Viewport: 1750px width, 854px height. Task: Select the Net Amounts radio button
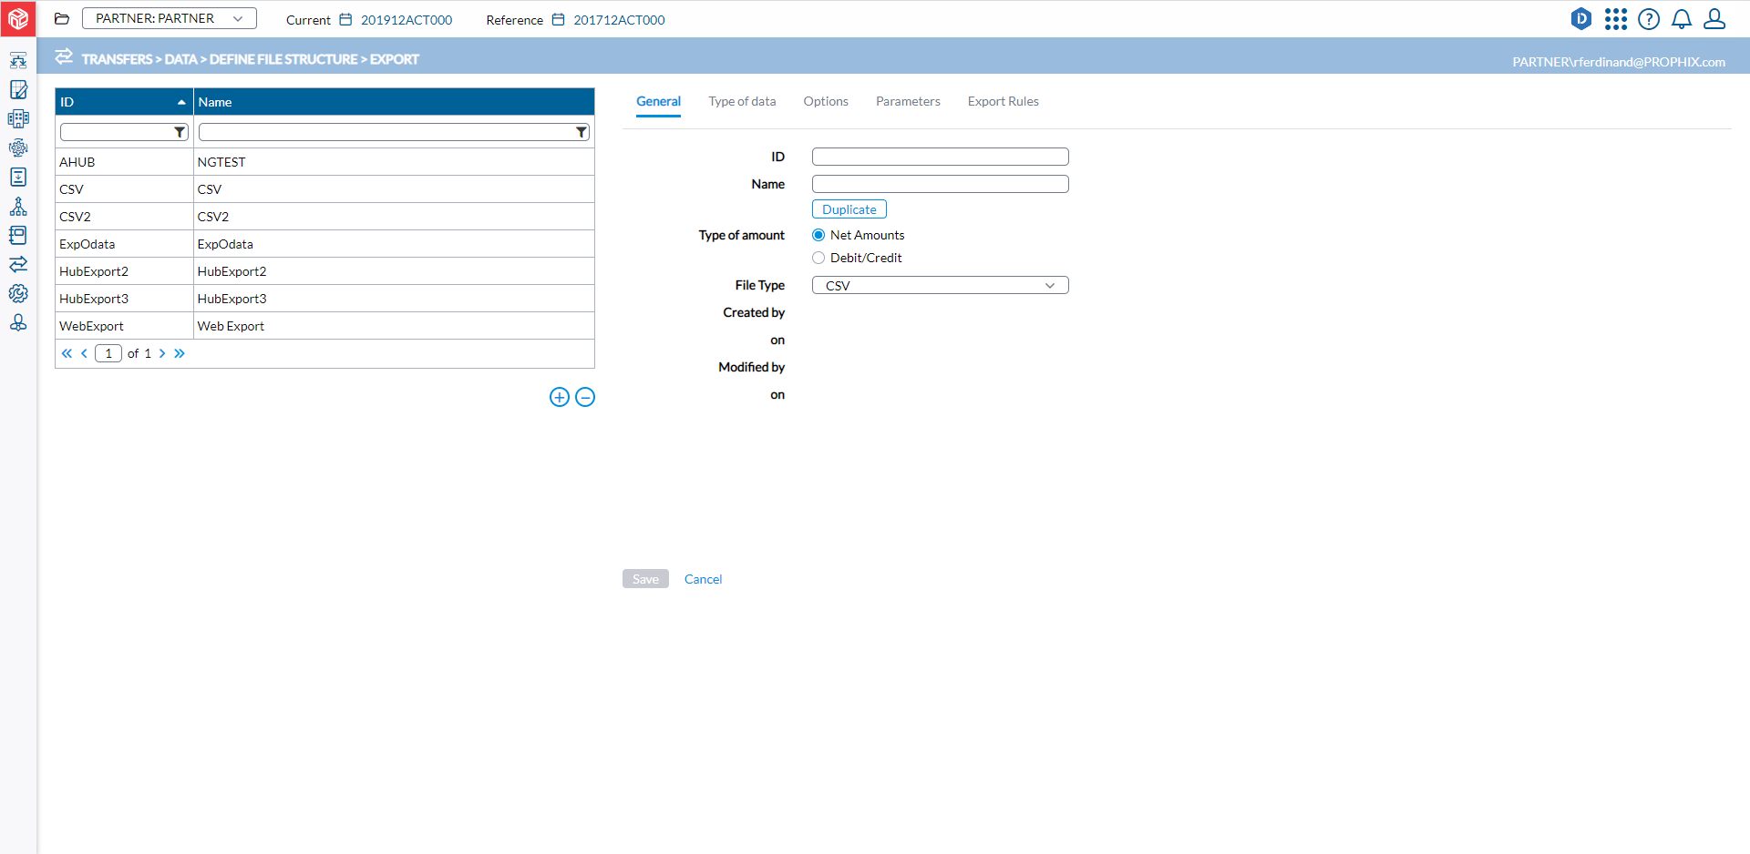click(818, 235)
